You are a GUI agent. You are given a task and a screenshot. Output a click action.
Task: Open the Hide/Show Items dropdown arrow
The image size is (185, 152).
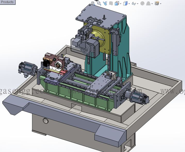138,4
